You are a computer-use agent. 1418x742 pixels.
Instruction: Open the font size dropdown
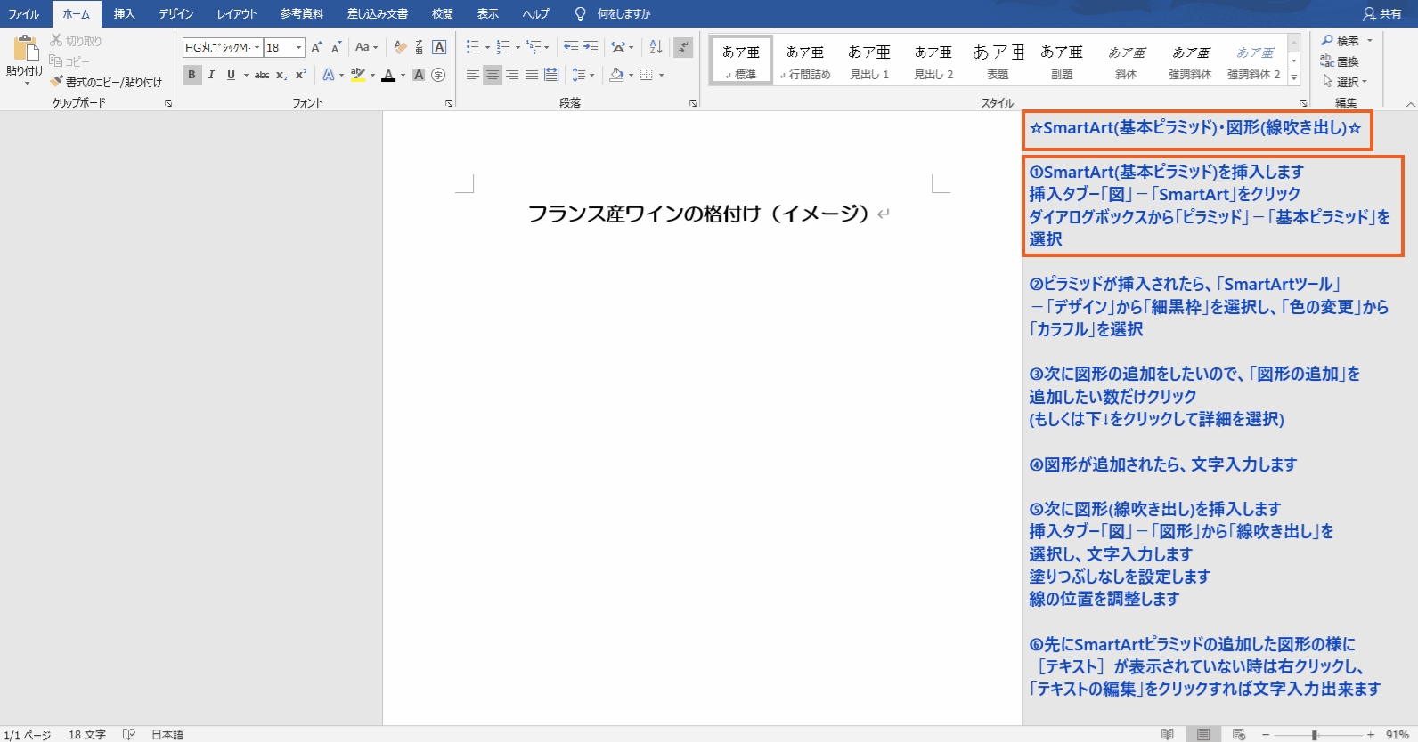click(298, 48)
